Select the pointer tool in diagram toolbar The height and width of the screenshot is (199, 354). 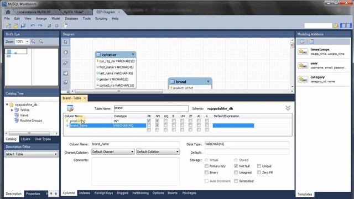pyautogui.click(x=65, y=42)
